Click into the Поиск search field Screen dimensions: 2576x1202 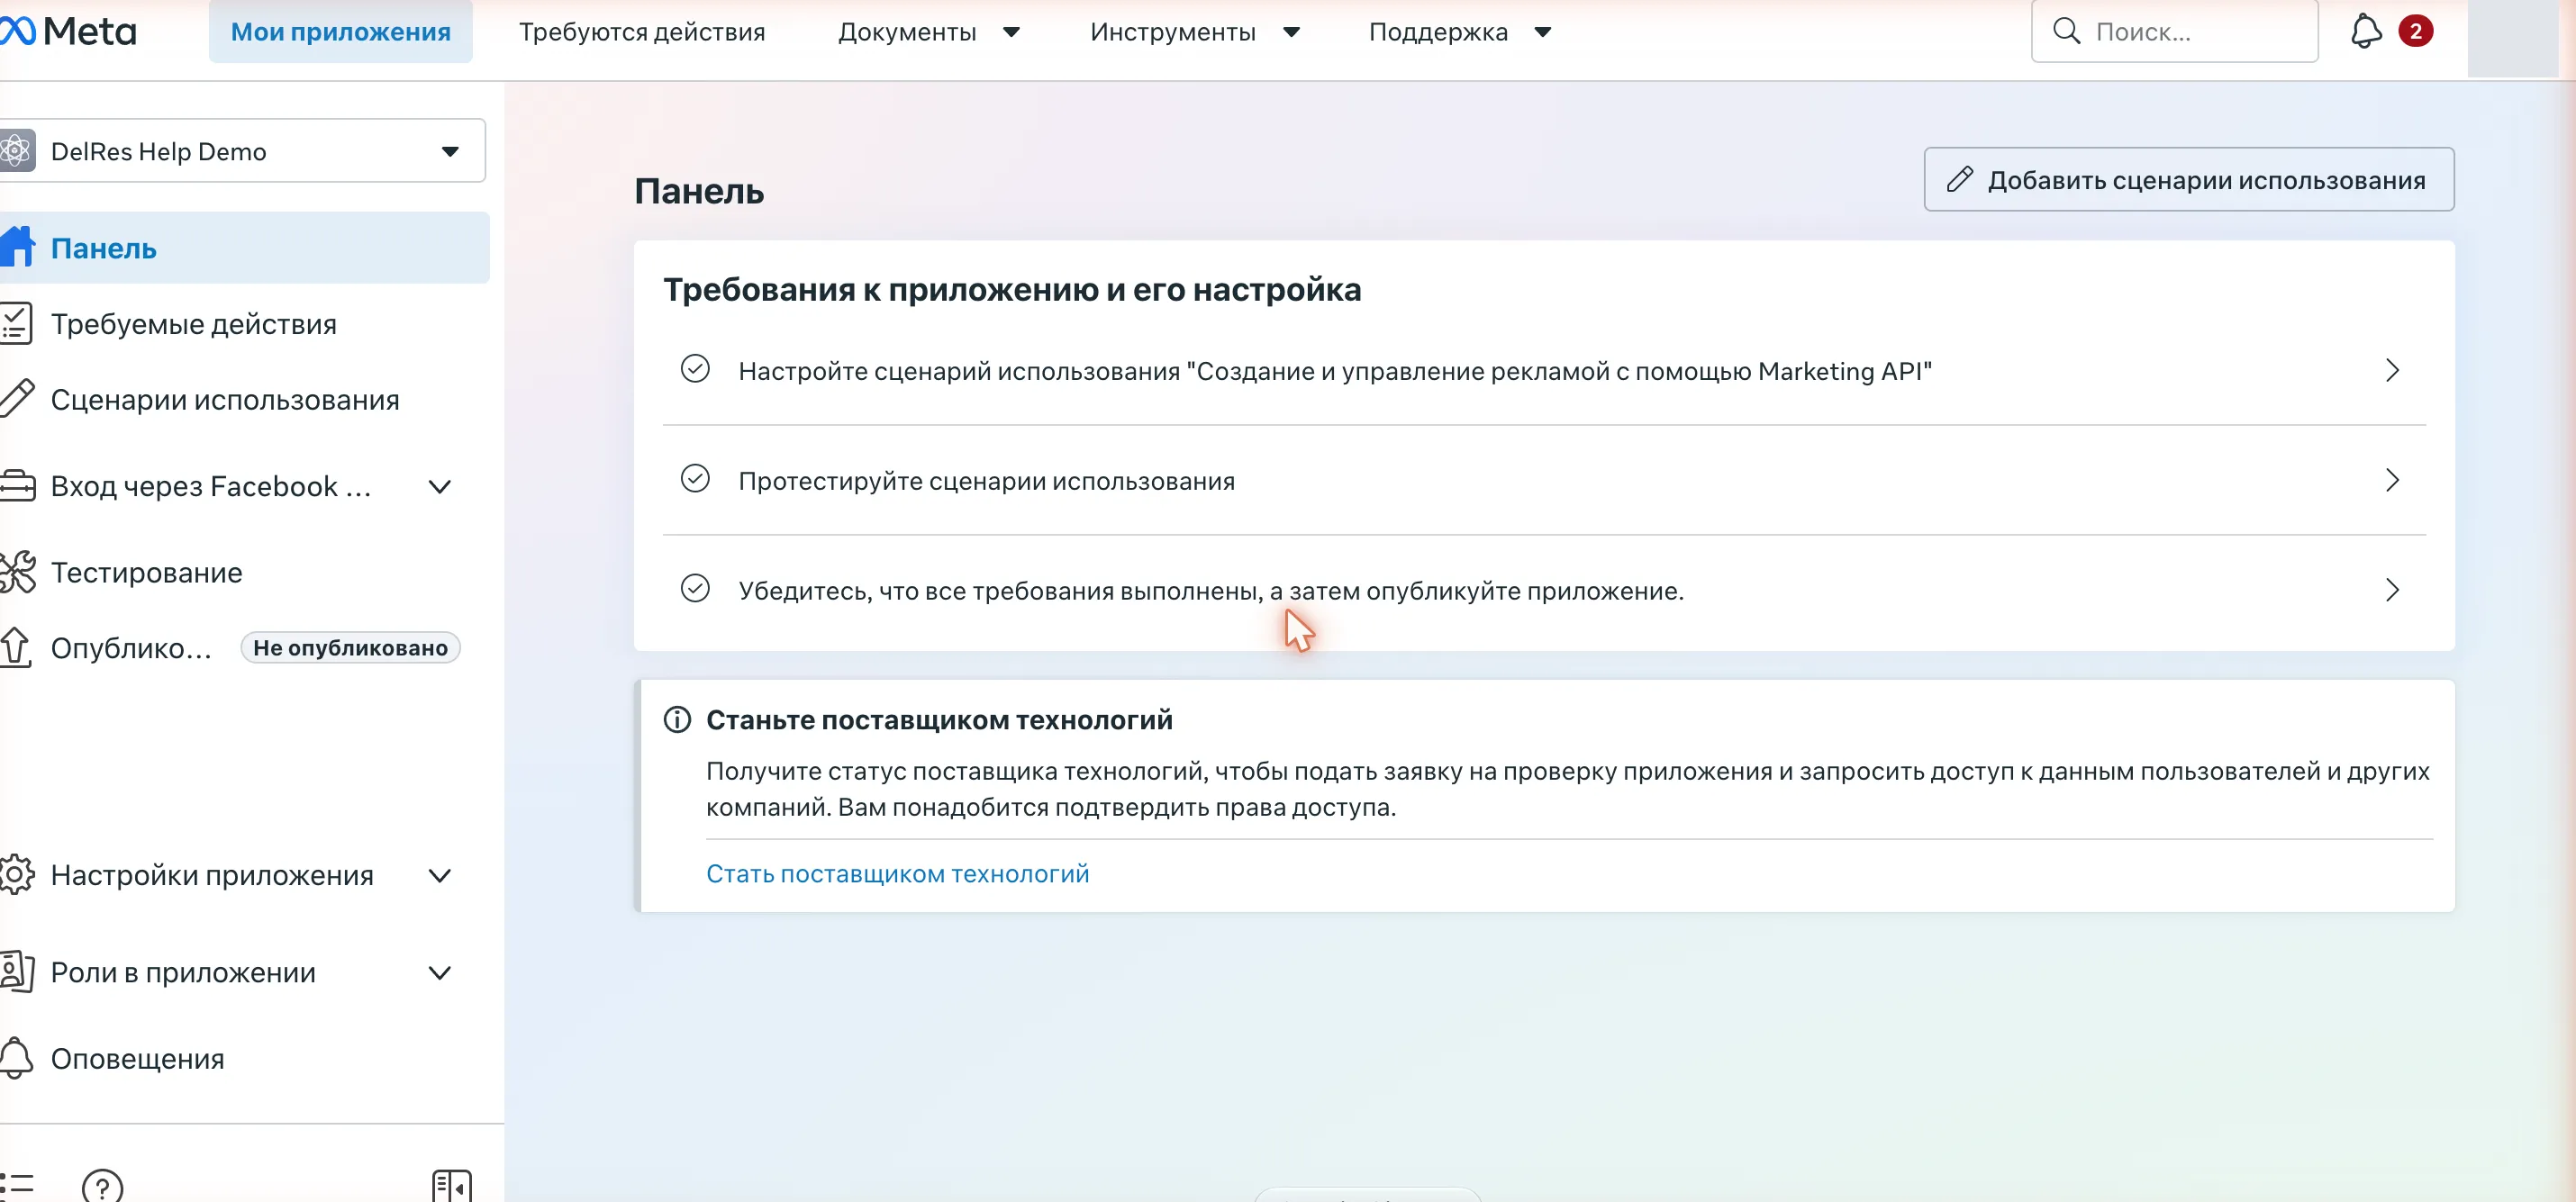pos(2174,31)
